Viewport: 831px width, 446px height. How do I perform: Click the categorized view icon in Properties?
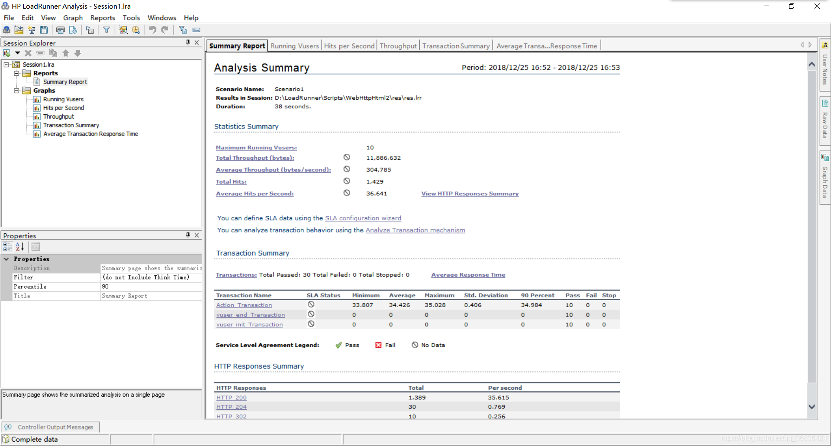pyautogui.click(x=7, y=247)
